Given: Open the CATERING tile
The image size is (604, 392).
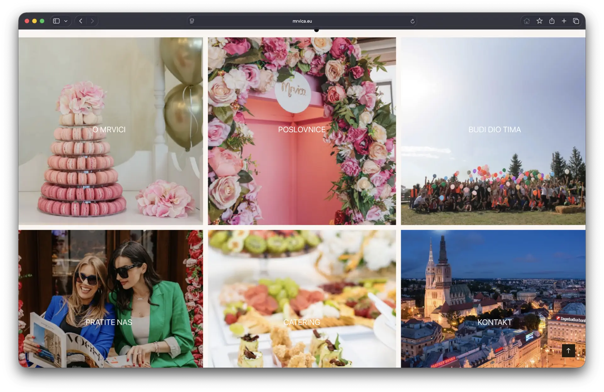Looking at the screenshot, I should (x=302, y=322).
